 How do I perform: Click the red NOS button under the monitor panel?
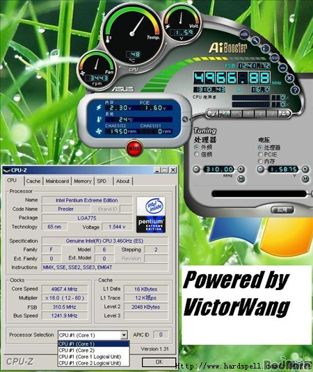(134, 148)
